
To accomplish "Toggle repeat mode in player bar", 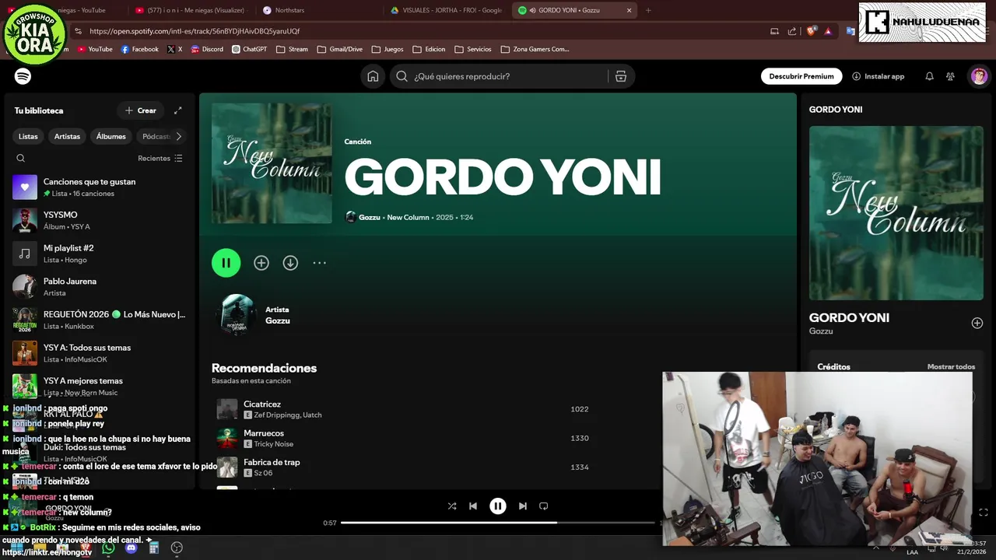I will click(x=544, y=506).
